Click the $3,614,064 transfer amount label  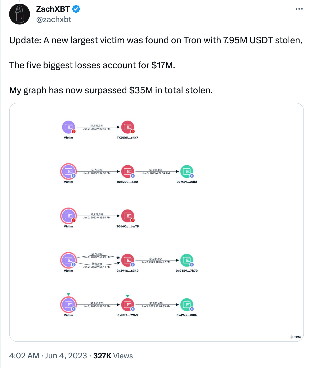click(x=156, y=170)
